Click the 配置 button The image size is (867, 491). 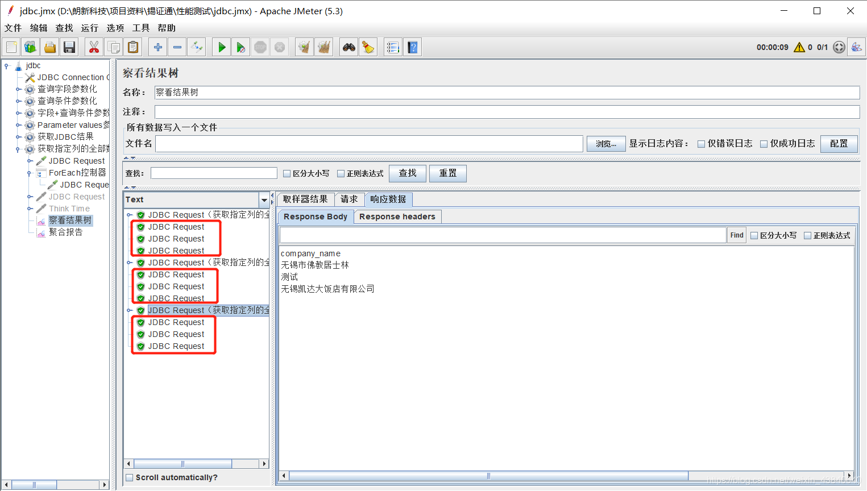pyautogui.click(x=839, y=144)
